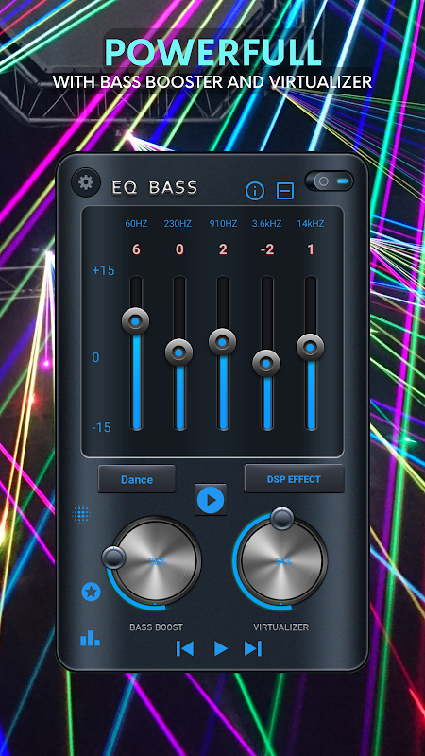Tap the bottom play triangle
This screenshot has width=425, height=756.
[221, 648]
